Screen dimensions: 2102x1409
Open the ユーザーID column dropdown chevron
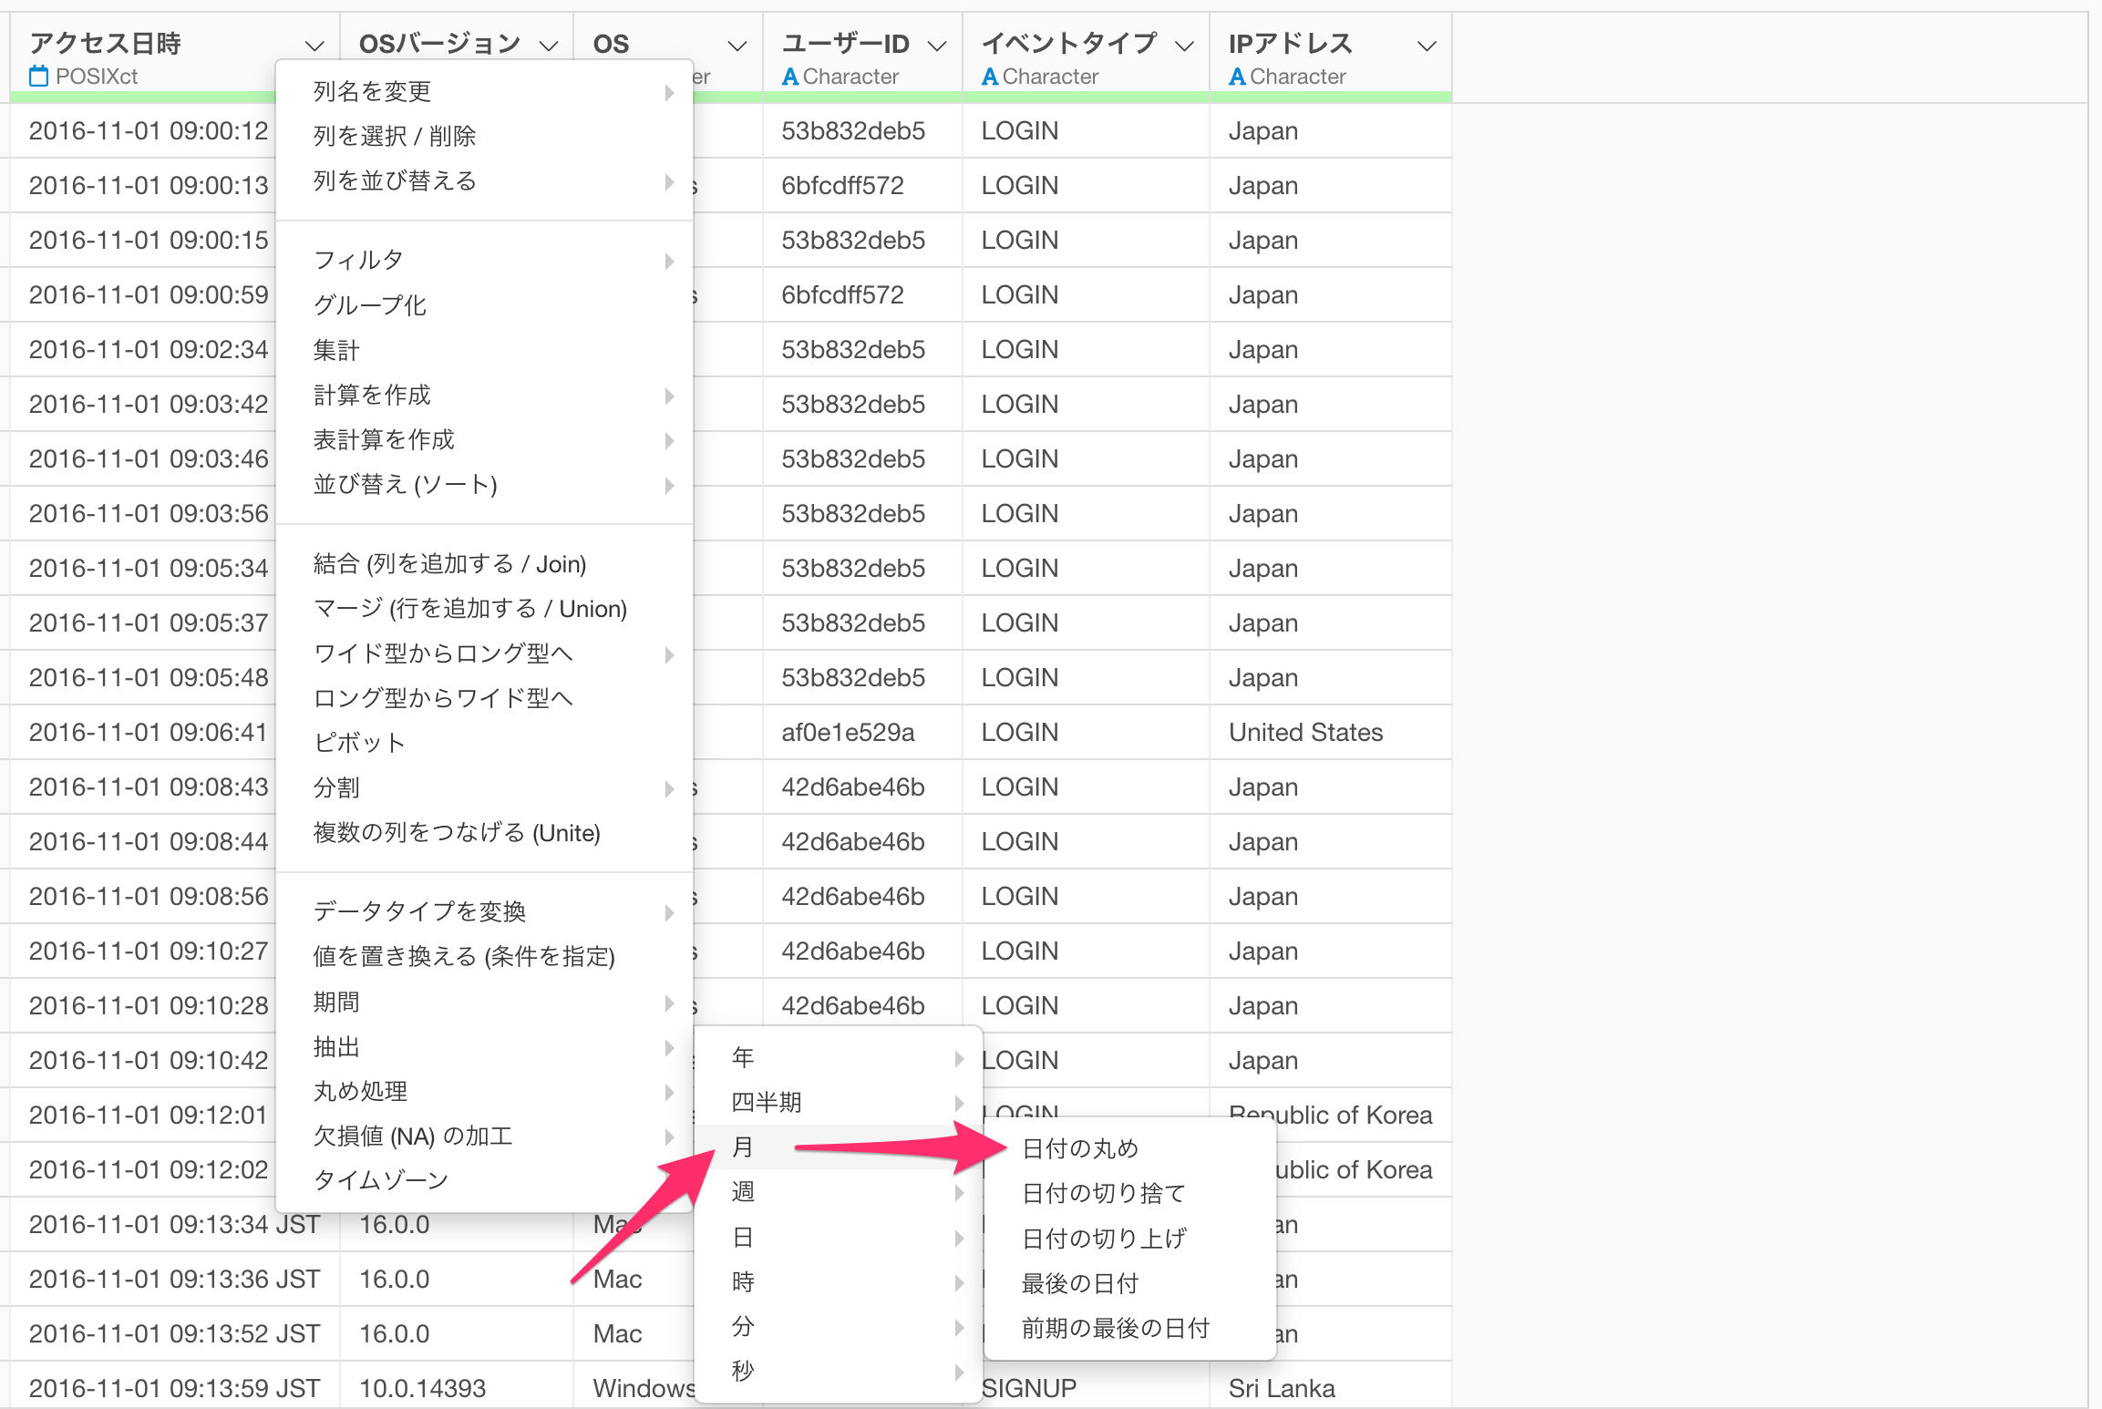pos(936,46)
